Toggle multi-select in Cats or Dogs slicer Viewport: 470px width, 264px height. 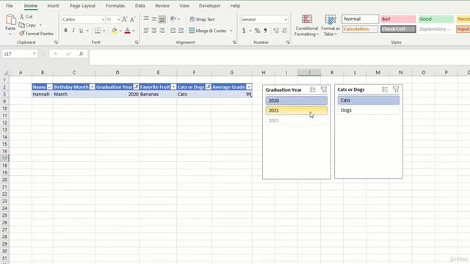coord(385,89)
